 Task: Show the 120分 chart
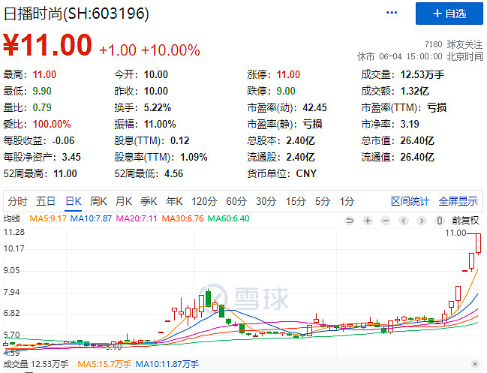click(204, 201)
